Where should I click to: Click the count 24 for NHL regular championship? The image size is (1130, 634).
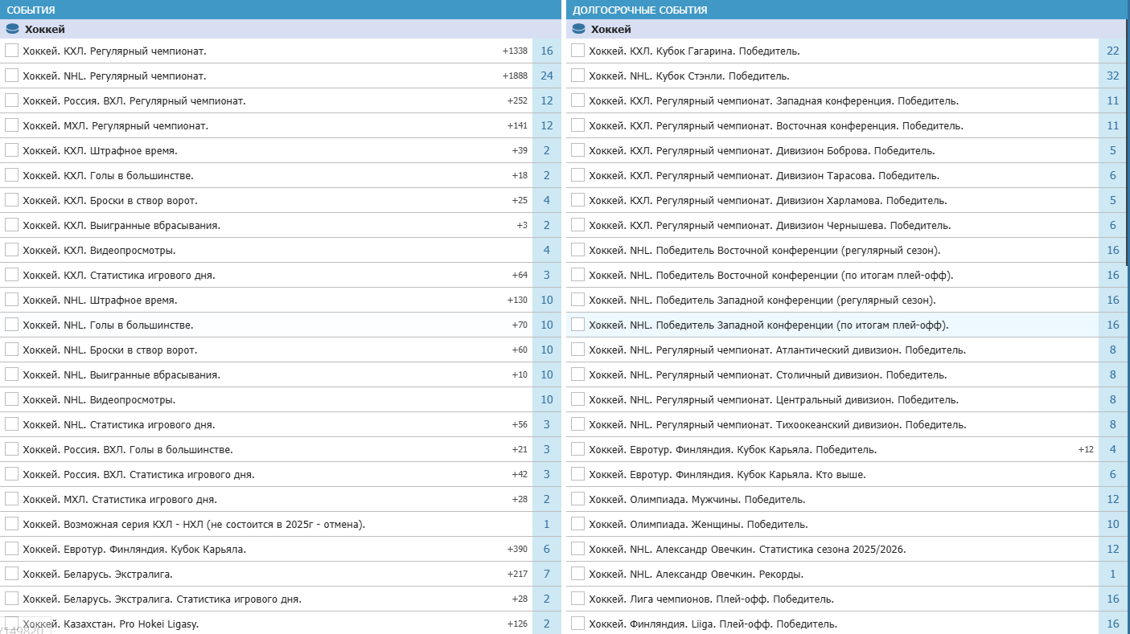547,76
